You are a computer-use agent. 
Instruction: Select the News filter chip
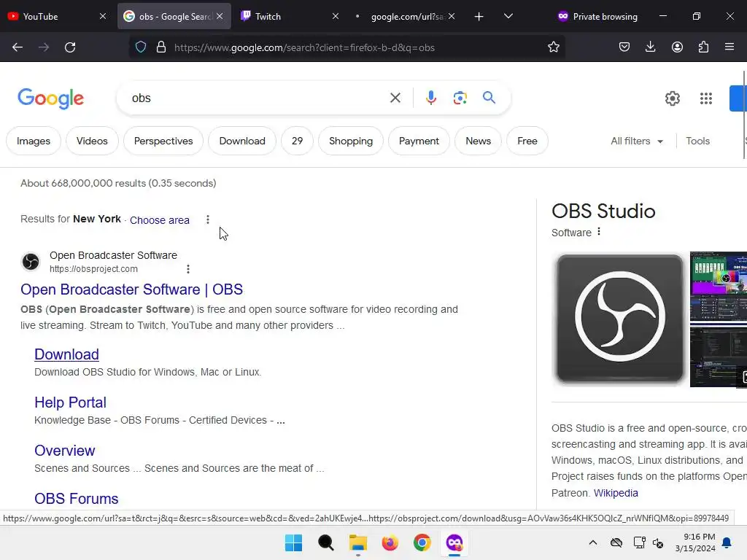(478, 141)
